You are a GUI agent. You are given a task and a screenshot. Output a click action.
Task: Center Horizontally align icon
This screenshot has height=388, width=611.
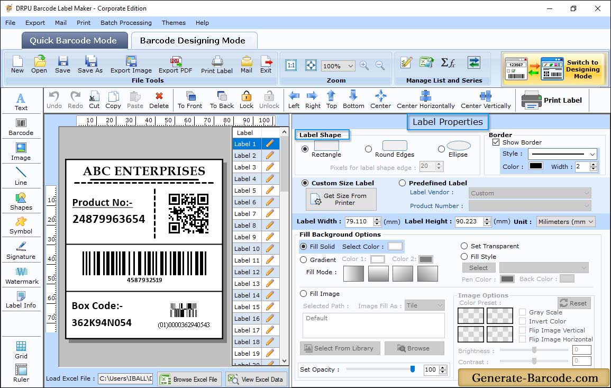(x=425, y=100)
